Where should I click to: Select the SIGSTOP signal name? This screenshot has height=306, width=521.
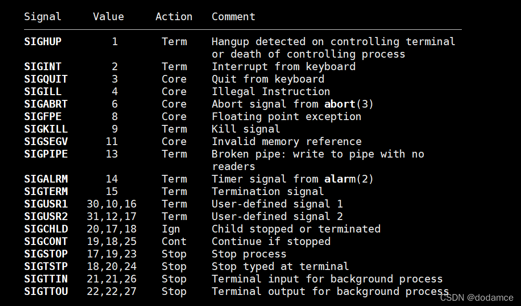(46, 254)
